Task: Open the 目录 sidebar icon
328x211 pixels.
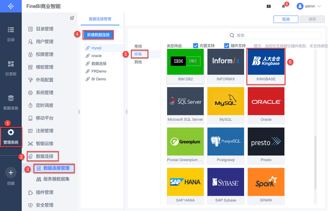Action: 11,30
